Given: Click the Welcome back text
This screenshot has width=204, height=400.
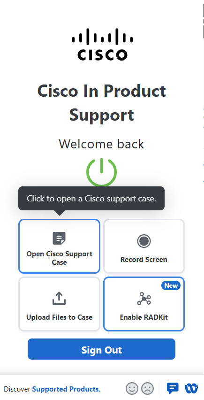Looking at the screenshot, I should tap(101, 144).
